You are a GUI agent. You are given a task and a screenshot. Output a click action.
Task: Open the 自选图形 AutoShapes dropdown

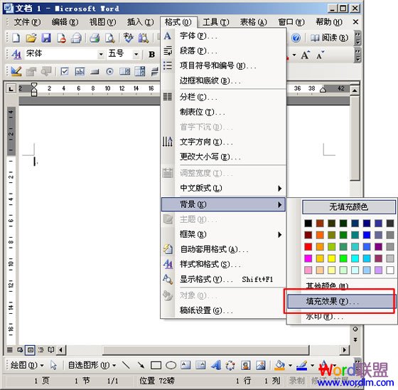click(x=92, y=365)
